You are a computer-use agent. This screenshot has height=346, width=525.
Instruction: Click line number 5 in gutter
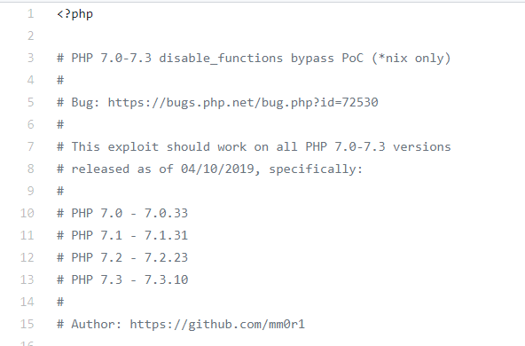coord(30,102)
